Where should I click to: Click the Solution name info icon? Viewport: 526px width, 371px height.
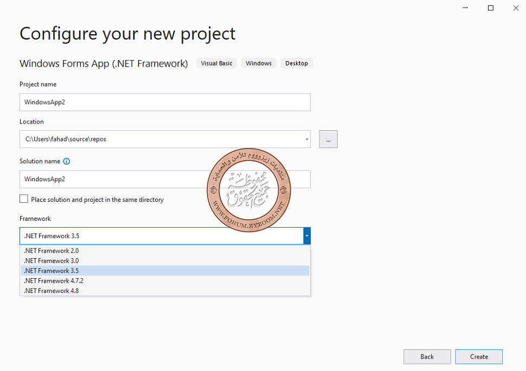tap(67, 161)
